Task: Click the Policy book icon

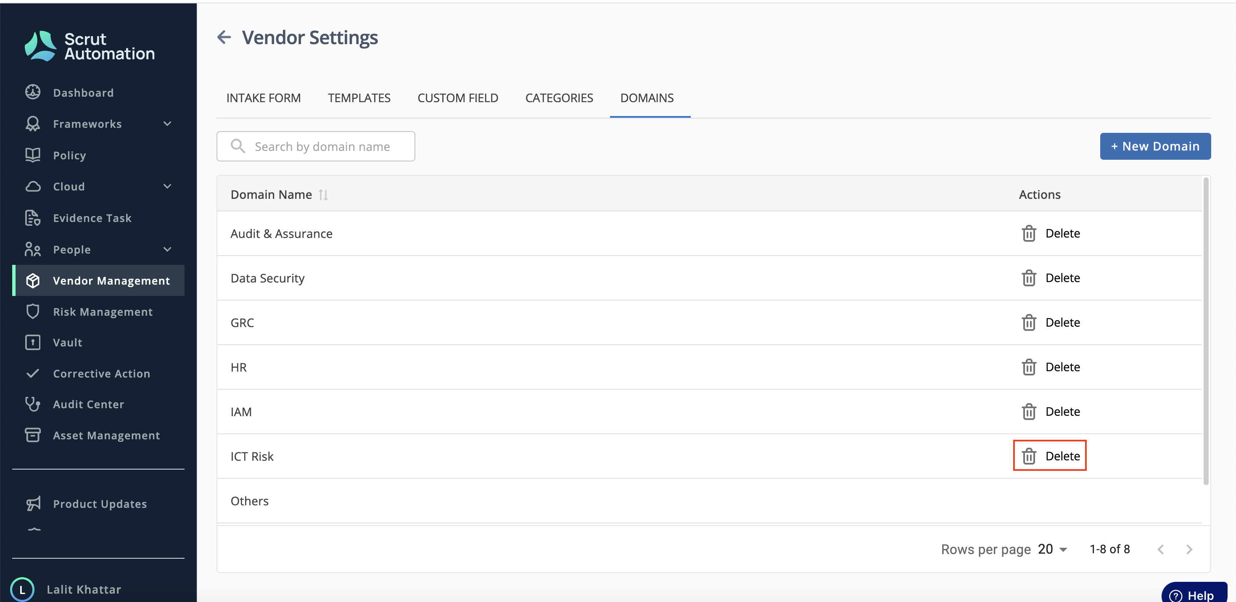Action: 33,155
